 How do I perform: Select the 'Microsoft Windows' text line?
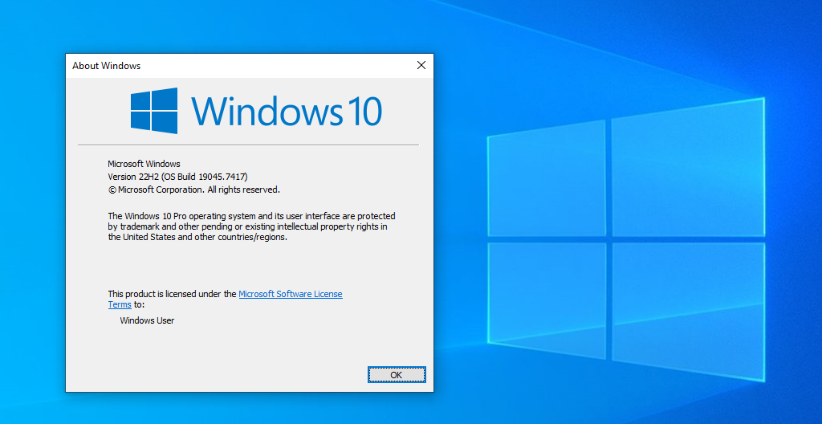pyautogui.click(x=144, y=164)
